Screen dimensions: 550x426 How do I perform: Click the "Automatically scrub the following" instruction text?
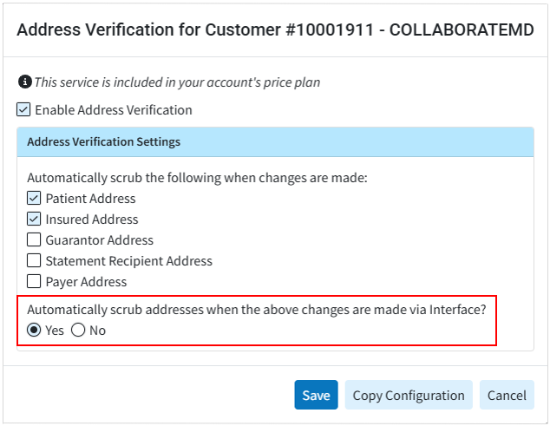(x=198, y=178)
